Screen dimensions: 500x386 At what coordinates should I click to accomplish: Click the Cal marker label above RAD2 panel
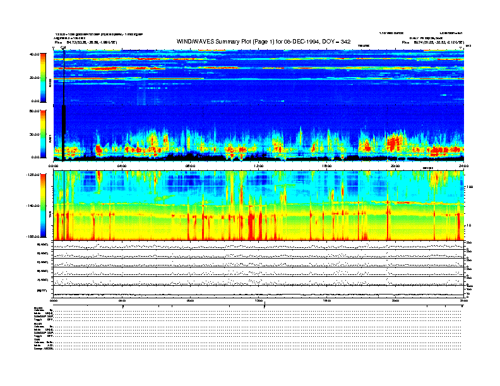click(63, 47)
